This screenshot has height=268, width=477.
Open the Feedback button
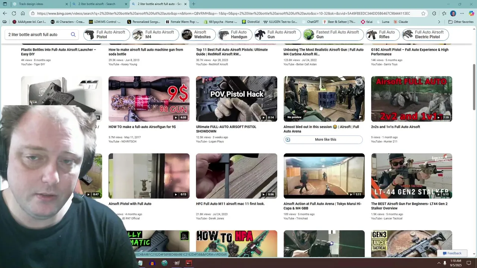(x=452, y=253)
